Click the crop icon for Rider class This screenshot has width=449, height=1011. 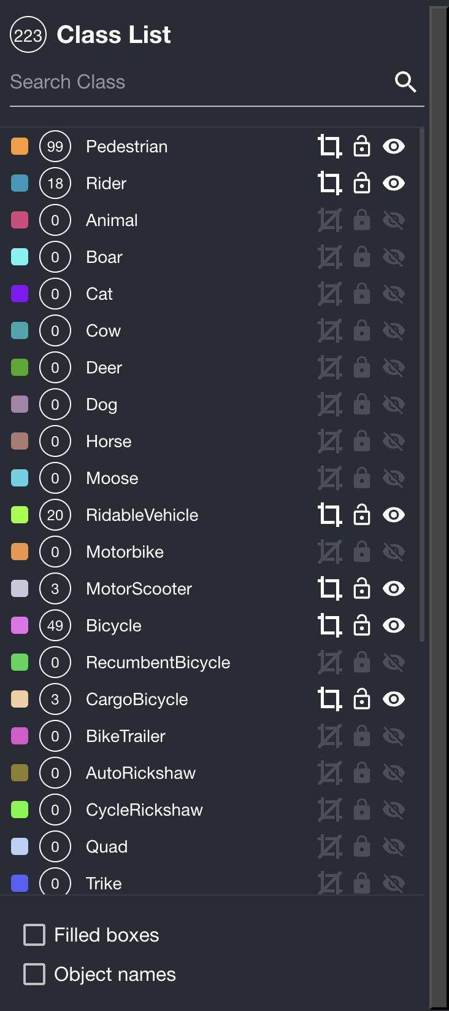coord(329,184)
